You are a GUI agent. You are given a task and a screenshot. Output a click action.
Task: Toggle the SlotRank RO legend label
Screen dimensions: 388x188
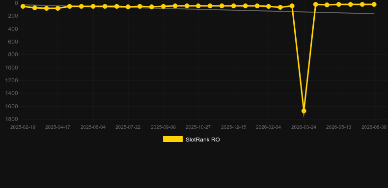tap(203, 140)
